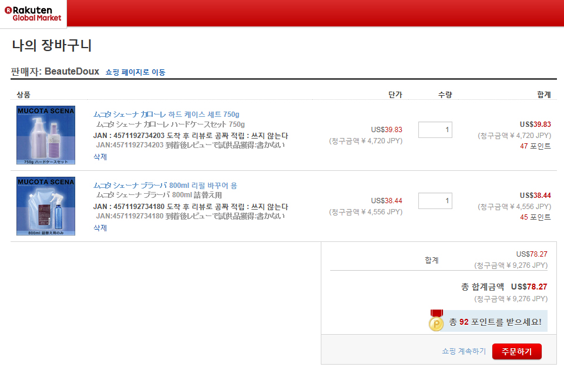Image resolution: width=564 pixels, height=367 pixels.
Task: Go to shop page link 쇼핑 페이지로 이동
Action: (135, 72)
